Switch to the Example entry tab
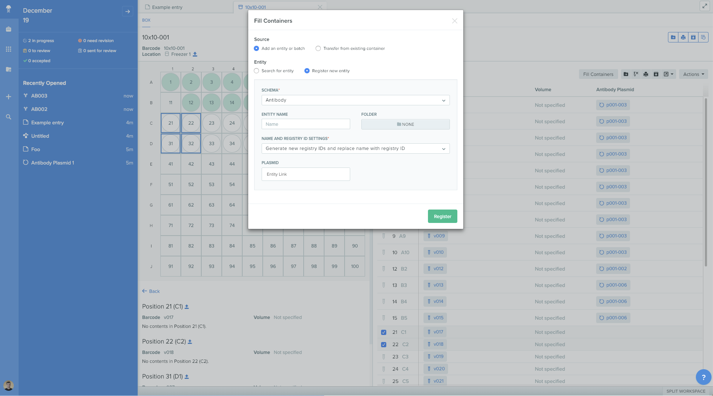Image resolution: width=713 pixels, height=396 pixels. tap(167, 7)
